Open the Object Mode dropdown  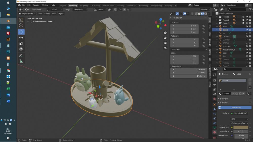coord(27,14)
